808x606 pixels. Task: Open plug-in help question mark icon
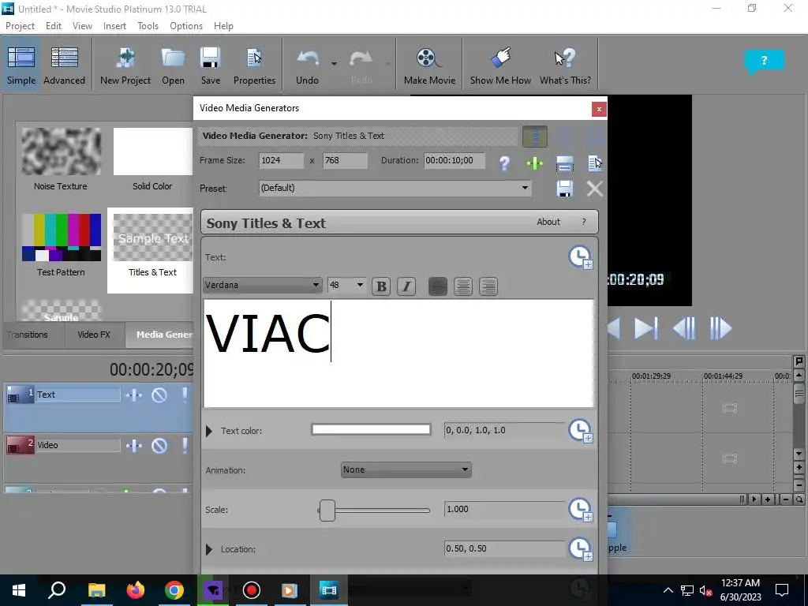click(504, 163)
